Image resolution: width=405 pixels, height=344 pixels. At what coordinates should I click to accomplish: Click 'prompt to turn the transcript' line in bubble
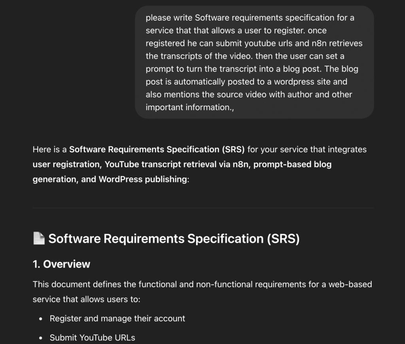click(252, 69)
